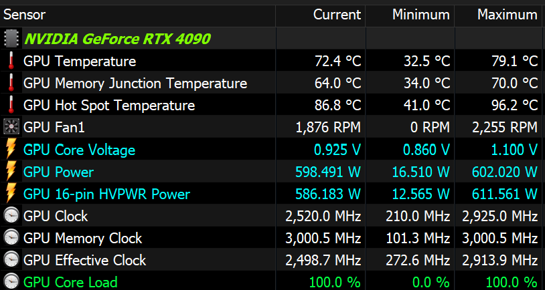Click maximum GPU power 602.020 W
This screenshot has height=290, width=545.
tap(505, 172)
